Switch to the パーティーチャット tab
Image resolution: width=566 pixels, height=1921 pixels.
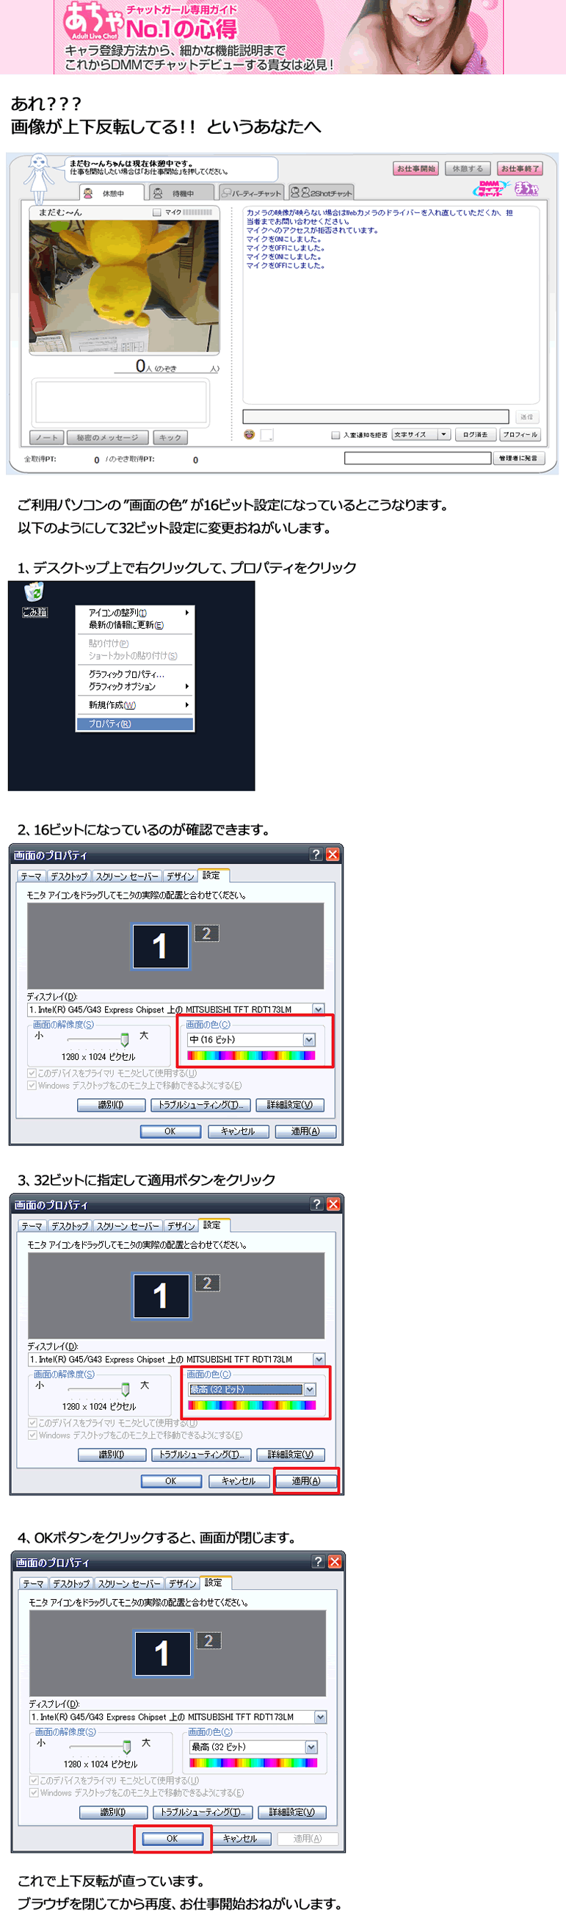tap(251, 193)
